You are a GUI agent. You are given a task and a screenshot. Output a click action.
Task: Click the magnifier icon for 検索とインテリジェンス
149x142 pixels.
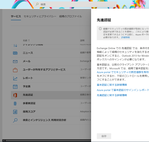(15, 120)
